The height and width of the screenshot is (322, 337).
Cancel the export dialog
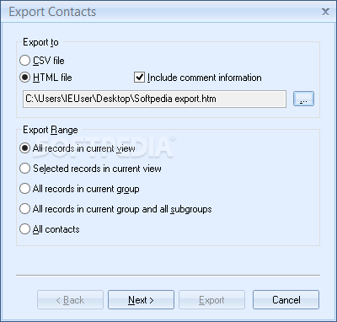(x=286, y=300)
